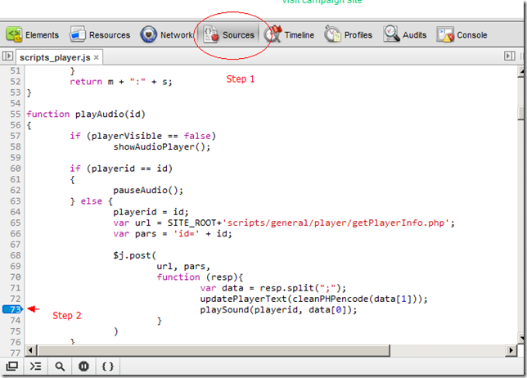Image resolution: width=527 pixels, height=378 pixels.
Task: Click 'if (playerVisible == false)' line
Action: pos(143,136)
